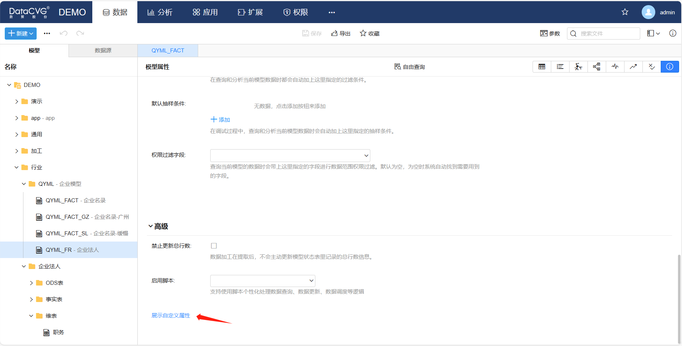The width and height of the screenshot is (682, 346).
Task: Open the 新建 create dropdown button
Action: (x=21, y=33)
